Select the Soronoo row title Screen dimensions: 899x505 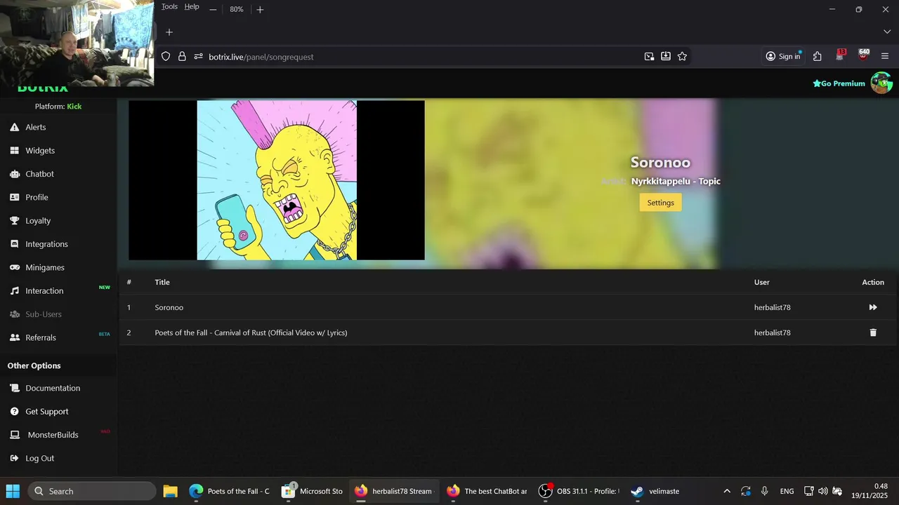169,307
